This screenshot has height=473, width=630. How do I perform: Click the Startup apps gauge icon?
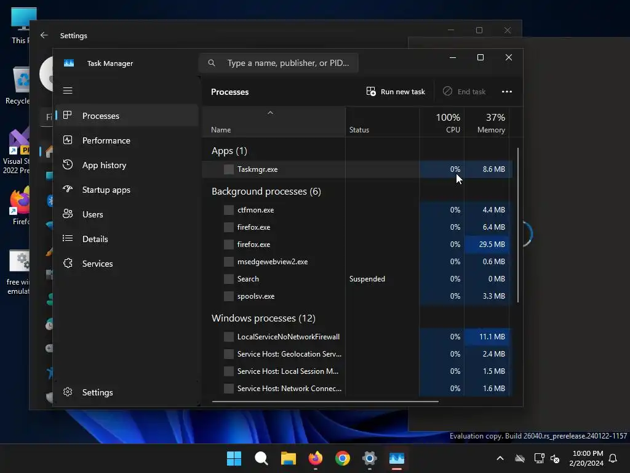pyautogui.click(x=68, y=189)
